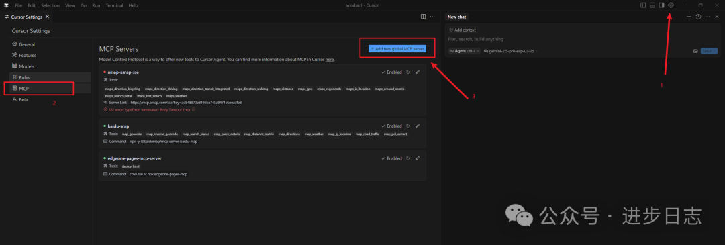Click the SSE error info icon

tap(193, 109)
